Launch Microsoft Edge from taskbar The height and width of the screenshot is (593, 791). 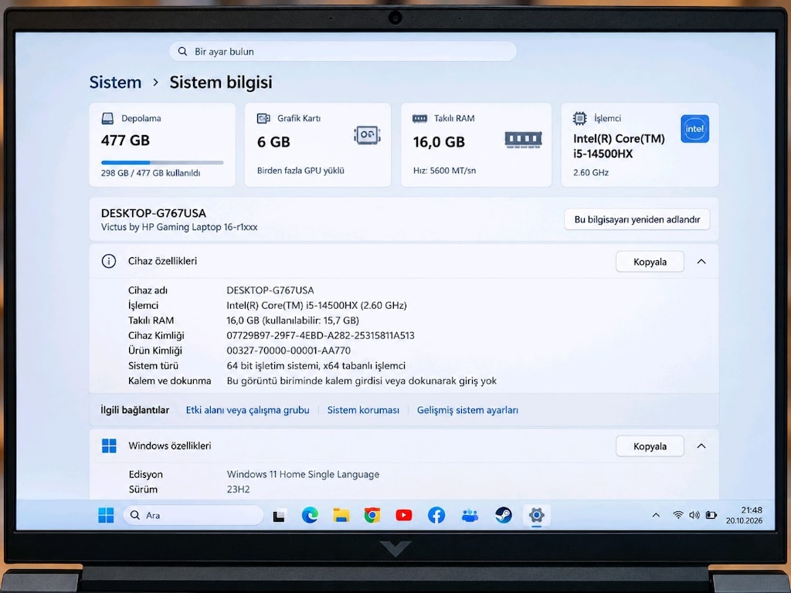(x=310, y=515)
